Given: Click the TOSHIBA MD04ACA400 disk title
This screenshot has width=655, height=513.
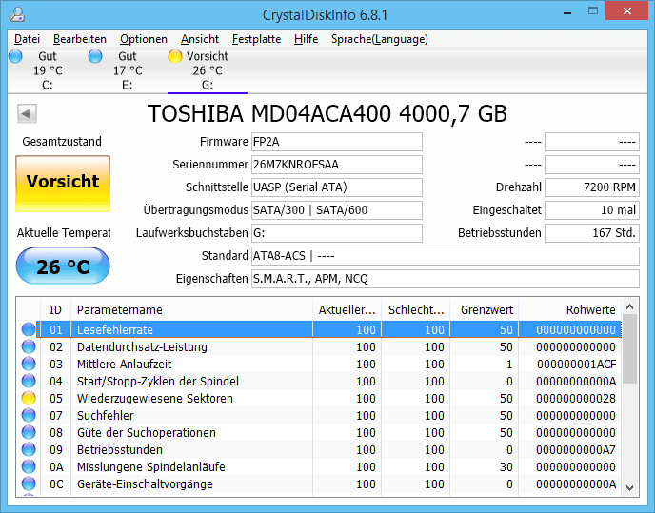Looking at the screenshot, I should tap(327, 113).
